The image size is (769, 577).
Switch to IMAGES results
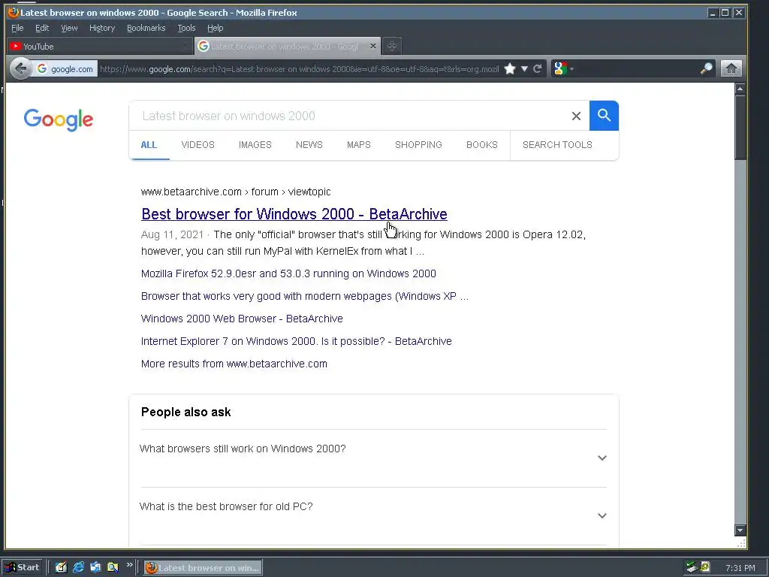[x=255, y=145]
